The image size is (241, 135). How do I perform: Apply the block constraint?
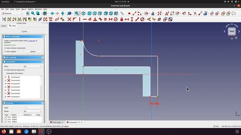[116, 19]
